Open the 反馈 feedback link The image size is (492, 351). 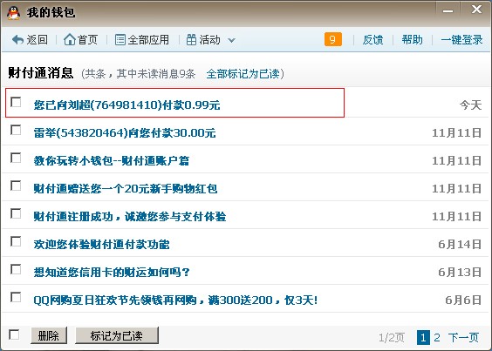372,40
